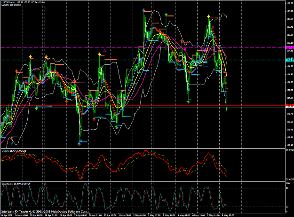The height and width of the screenshot is (217, 294).
Task: Click the 105.10 price axis label
Action: coord(290,43)
